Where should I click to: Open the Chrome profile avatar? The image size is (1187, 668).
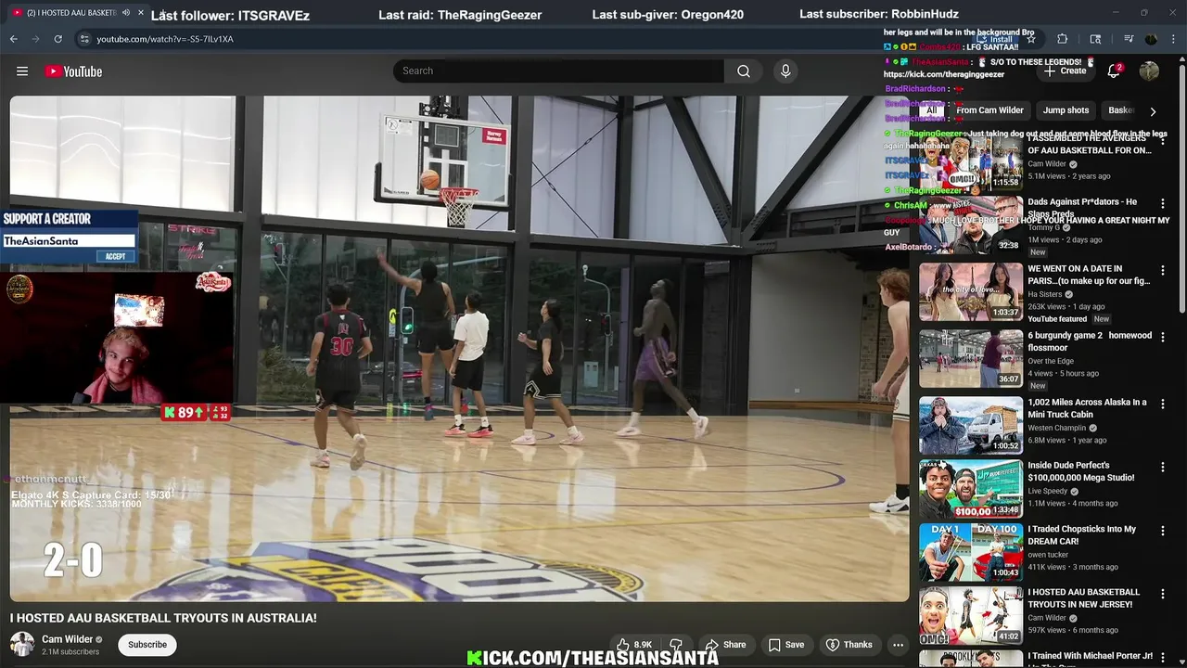coord(1151,39)
